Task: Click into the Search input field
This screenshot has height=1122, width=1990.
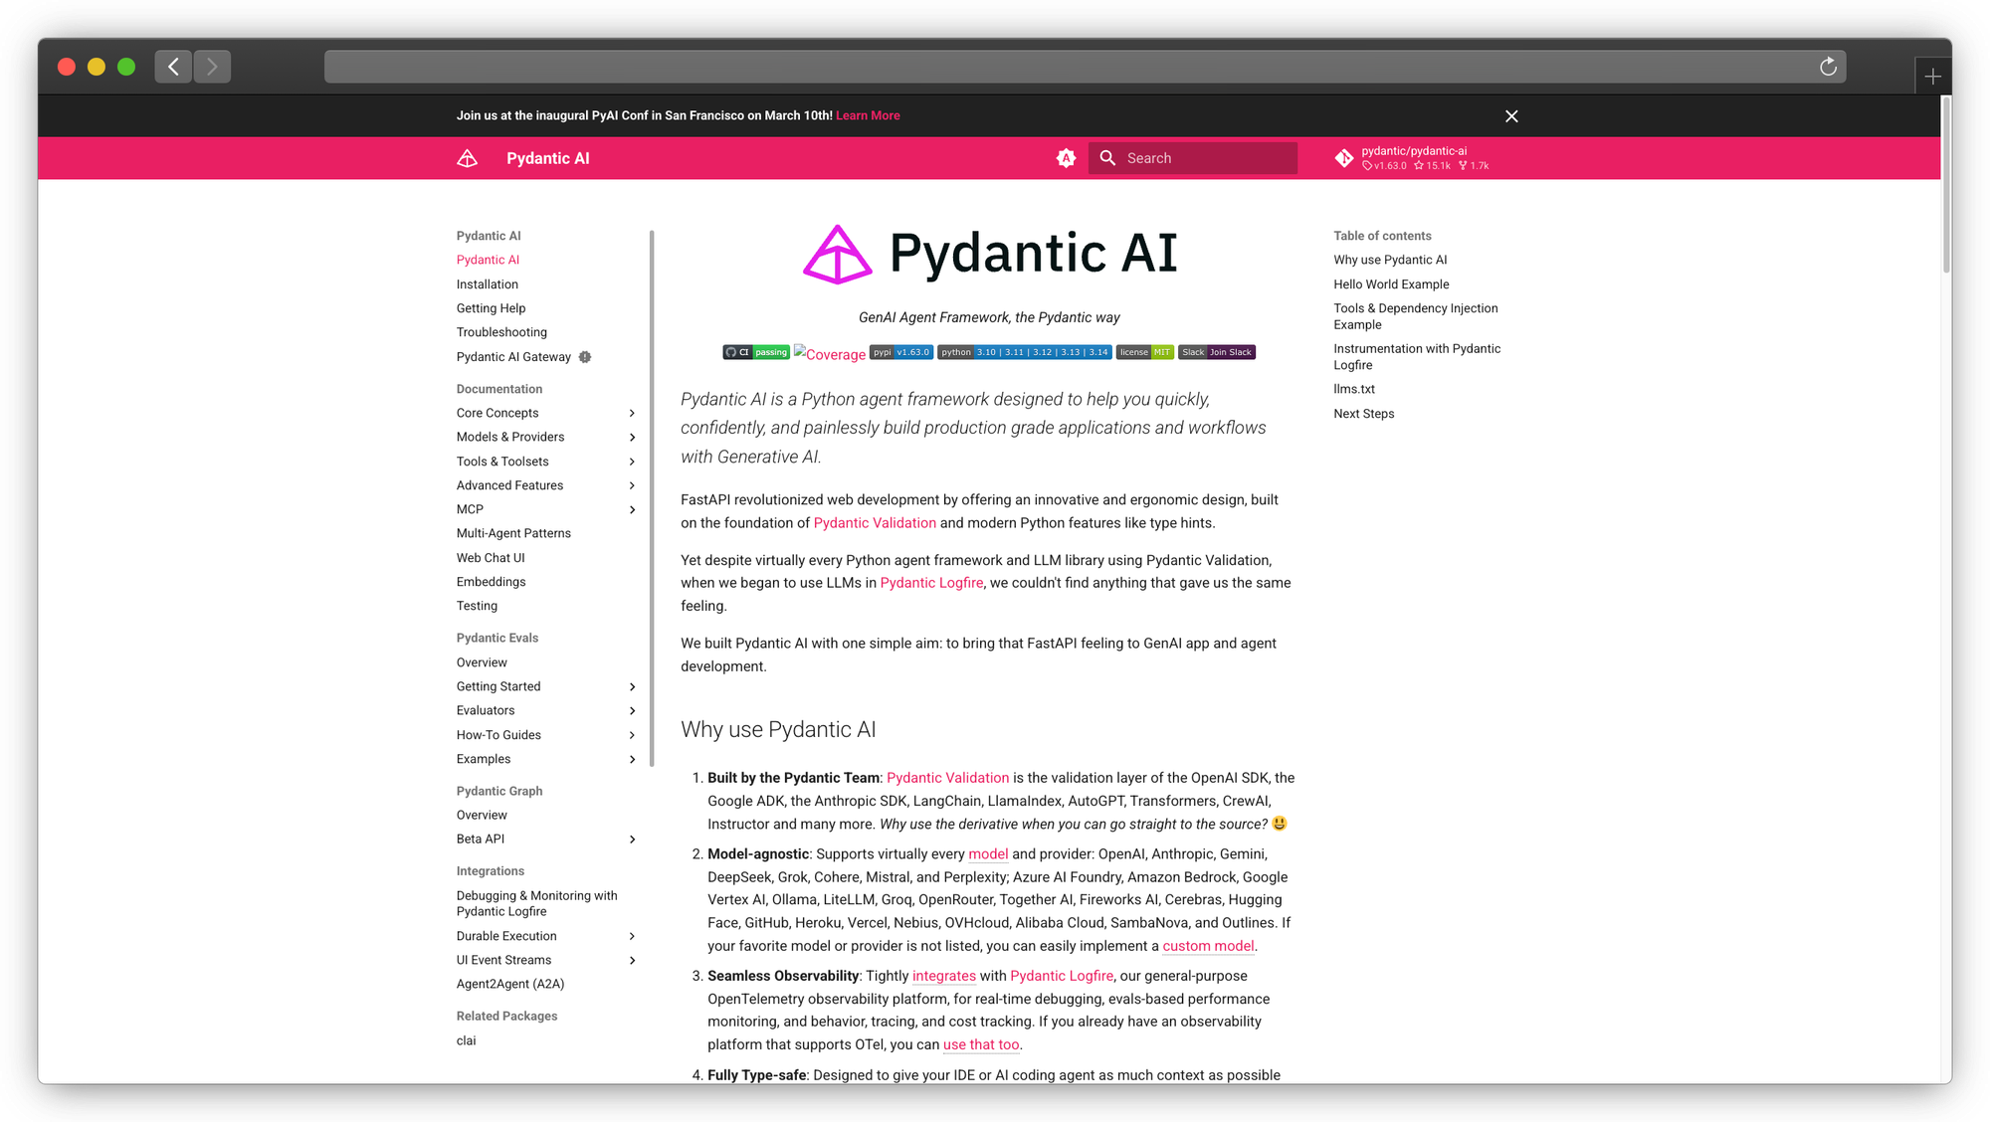Action: 1206,158
